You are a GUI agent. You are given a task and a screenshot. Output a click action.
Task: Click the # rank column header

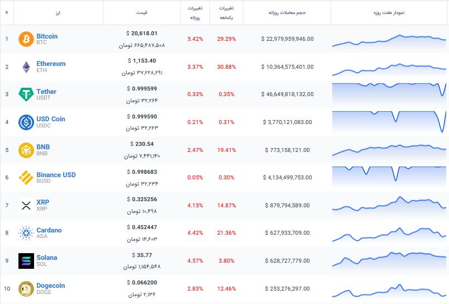tap(7, 13)
